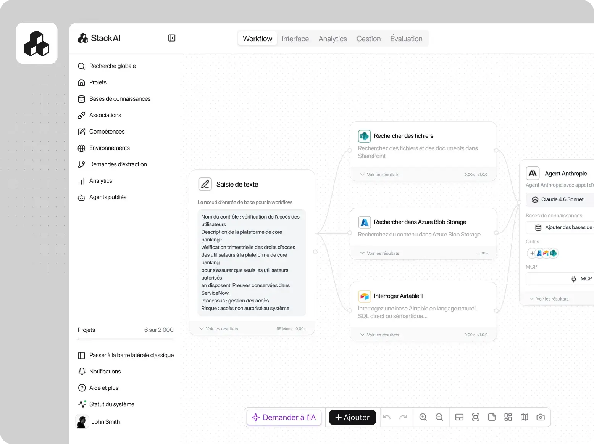The width and height of the screenshot is (594, 444).
Task: Click the Ajouter button to add a node
Action: [x=352, y=417]
